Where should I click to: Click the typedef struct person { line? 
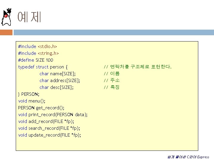pos(43,67)
